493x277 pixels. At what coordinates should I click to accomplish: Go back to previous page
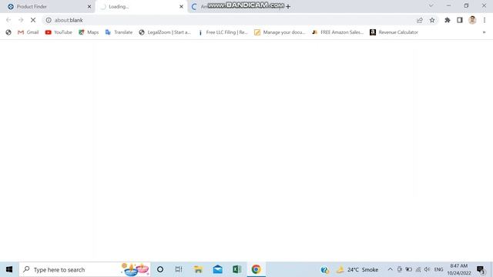click(8, 20)
